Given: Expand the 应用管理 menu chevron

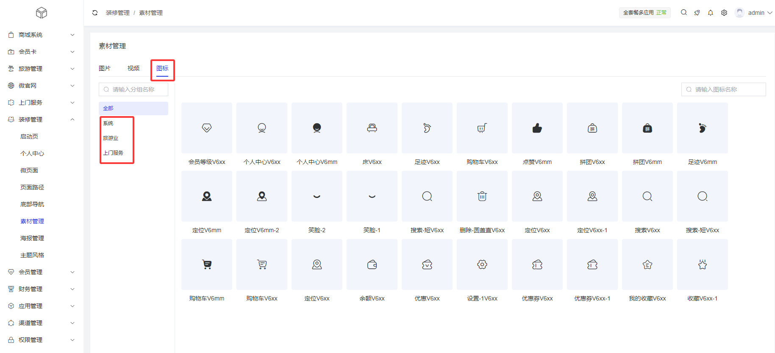Looking at the screenshot, I should (72, 306).
